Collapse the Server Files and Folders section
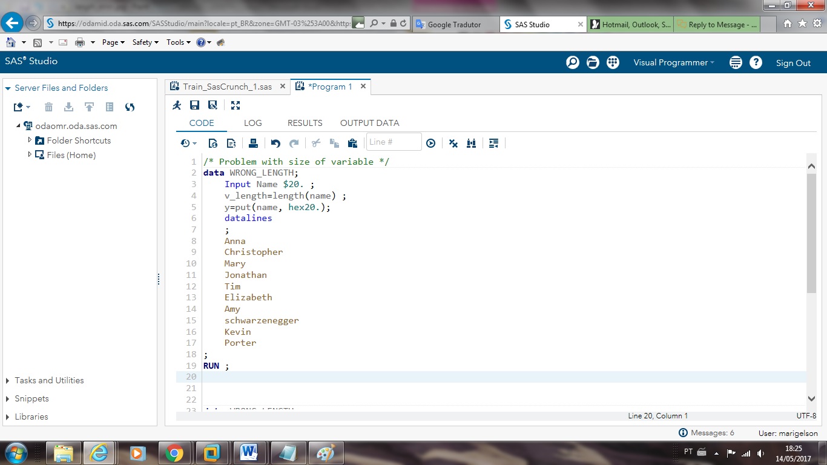 (x=7, y=88)
